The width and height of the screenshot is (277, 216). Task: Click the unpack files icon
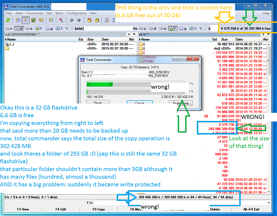[x=97, y=20]
